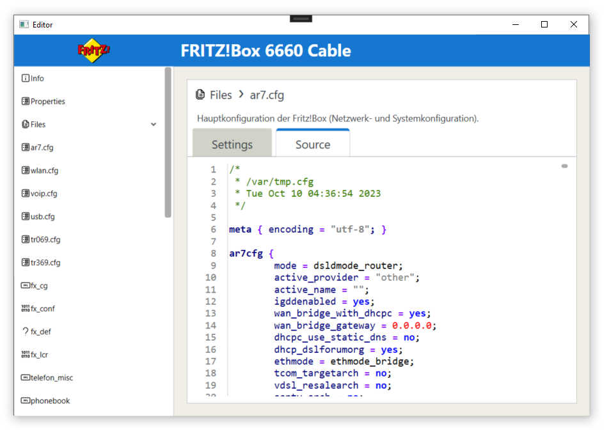The image size is (609, 445).
Task: Click the 'tcom_targetarch = no;' code line
Action: pyautogui.click(x=333, y=373)
